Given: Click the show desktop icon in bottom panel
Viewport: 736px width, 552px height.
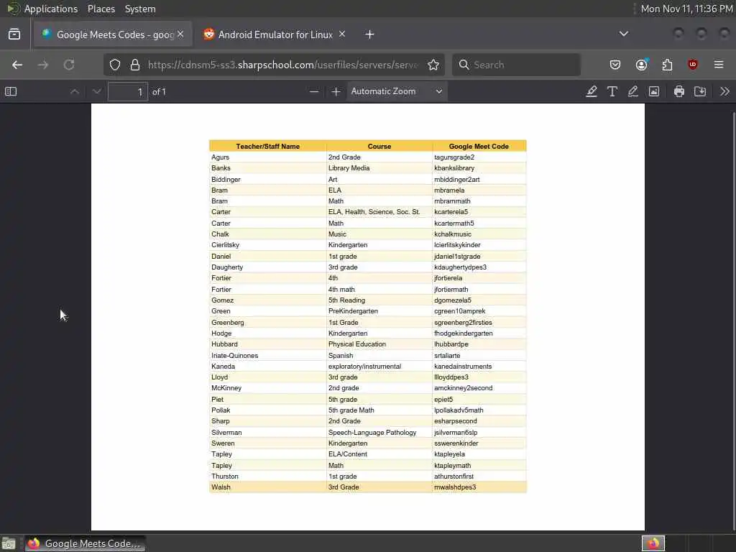Looking at the screenshot, I should 9,544.
